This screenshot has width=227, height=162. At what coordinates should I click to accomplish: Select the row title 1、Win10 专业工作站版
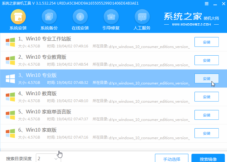(x=45, y=39)
